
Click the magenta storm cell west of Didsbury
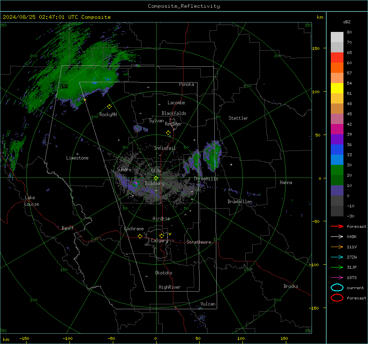click(x=136, y=183)
